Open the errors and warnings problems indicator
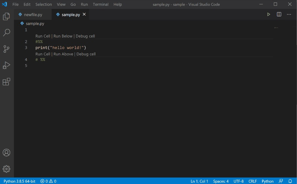The height and width of the screenshot is (184, 297). (48, 181)
